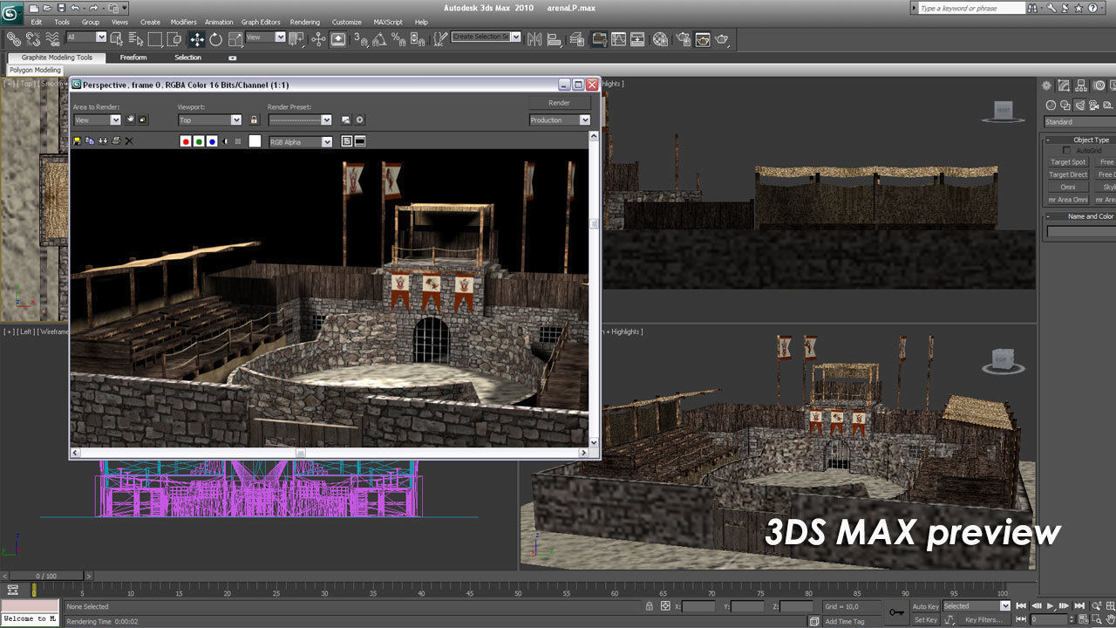Open the reference coordinate system View dropdown
This screenshot has height=628, width=1116.
(x=266, y=38)
